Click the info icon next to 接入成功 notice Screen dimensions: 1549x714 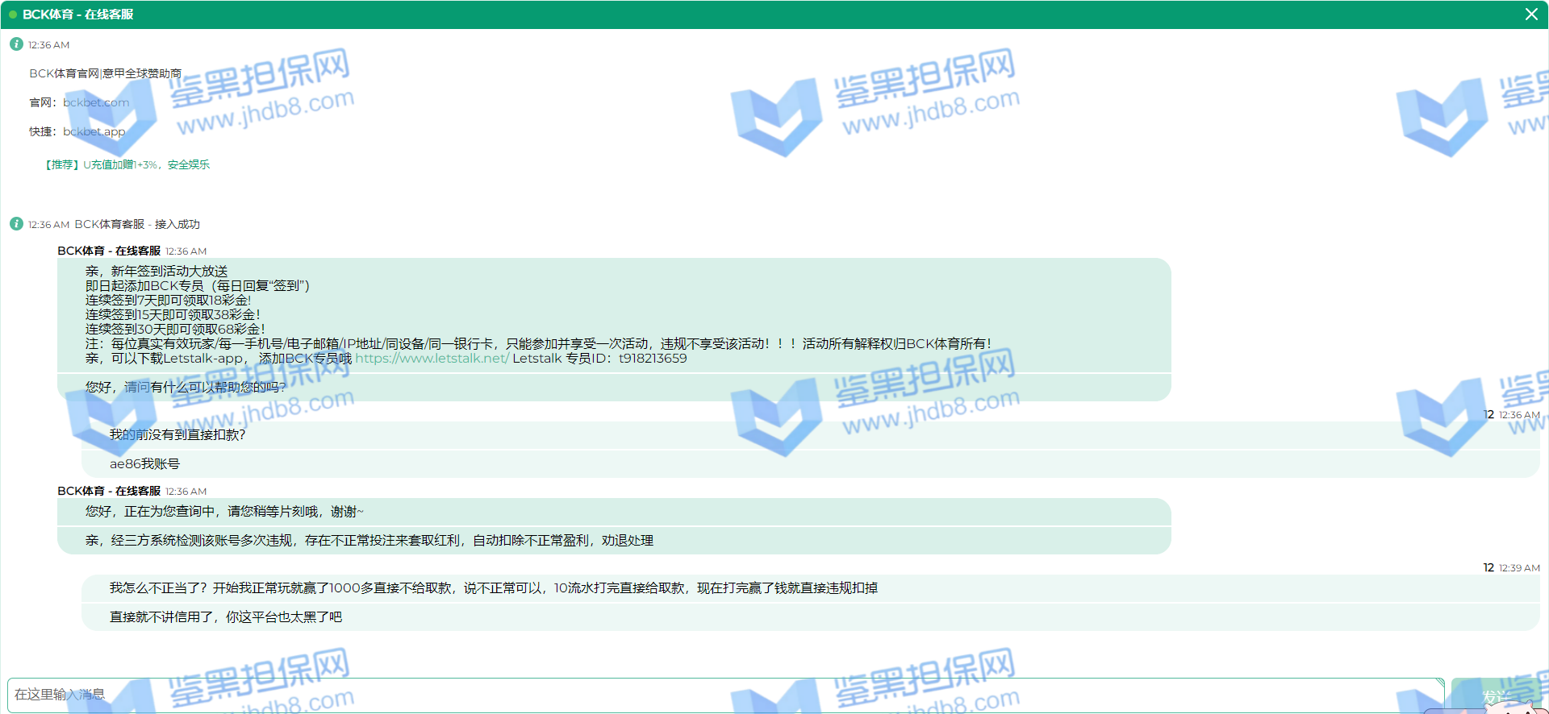tap(16, 224)
